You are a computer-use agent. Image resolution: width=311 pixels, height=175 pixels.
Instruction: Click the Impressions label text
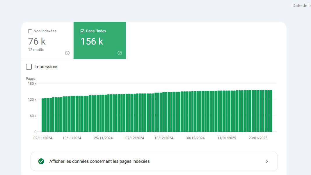click(x=47, y=67)
